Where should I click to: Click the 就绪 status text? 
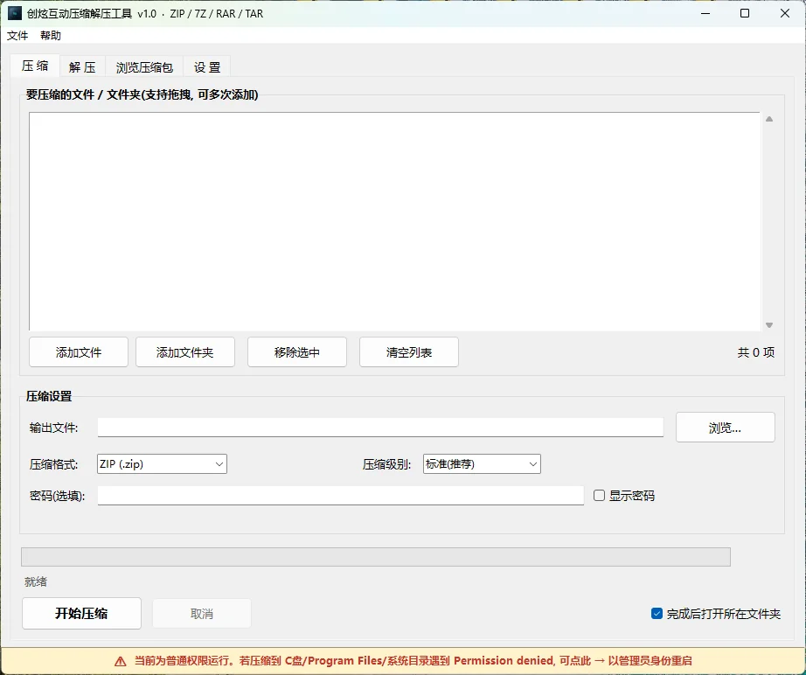click(36, 582)
